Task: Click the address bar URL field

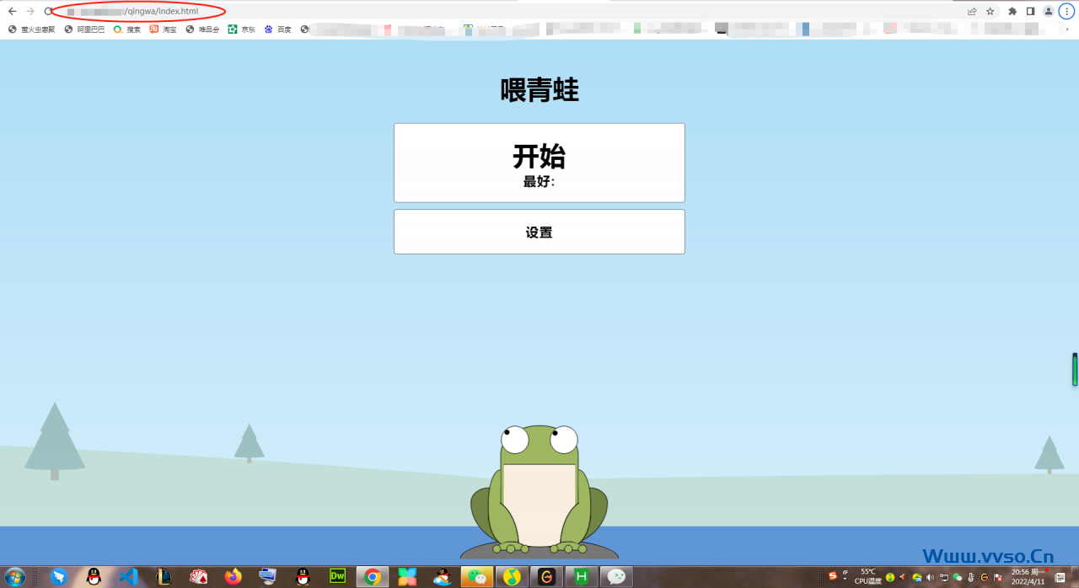Action: [x=506, y=11]
